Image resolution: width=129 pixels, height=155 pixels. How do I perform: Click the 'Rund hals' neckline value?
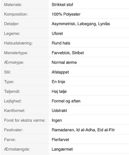(61, 43)
